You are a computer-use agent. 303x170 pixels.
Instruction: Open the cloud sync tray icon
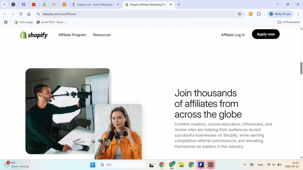coord(252,165)
